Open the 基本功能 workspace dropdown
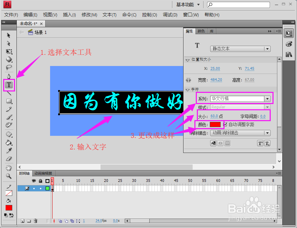The height and width of the screenshot is (228, 297). 188,5
